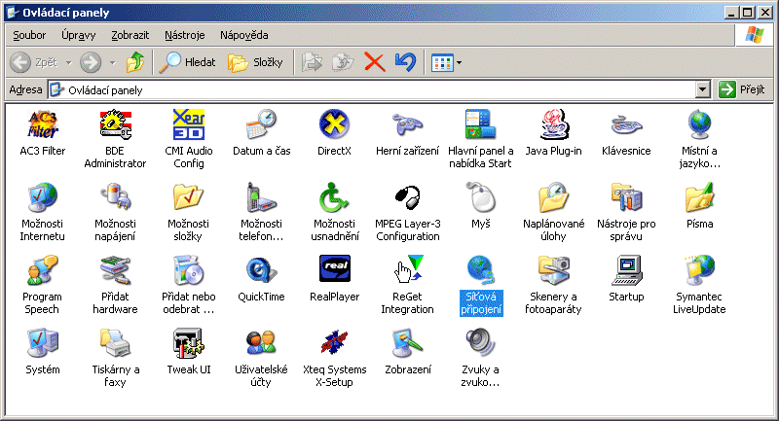The height and width of the screenshot is (421, 779).
Task: Open the QuickTime control panel item
Action: (261, 269)
